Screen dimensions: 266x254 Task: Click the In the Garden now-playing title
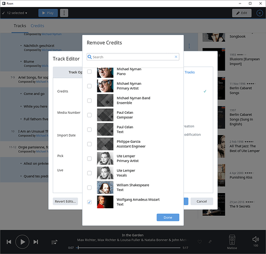133,235
